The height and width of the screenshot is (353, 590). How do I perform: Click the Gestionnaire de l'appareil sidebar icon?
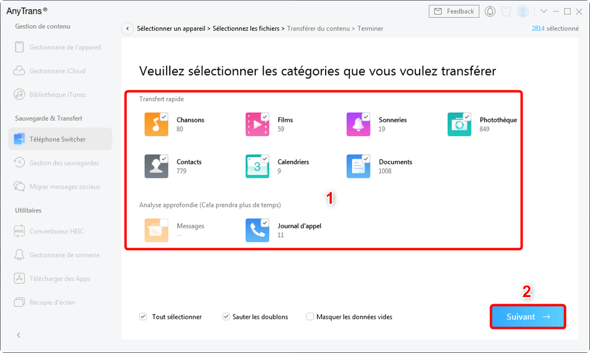click(19, 47)
